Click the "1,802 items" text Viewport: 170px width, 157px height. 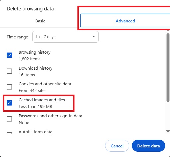click(x=30, y=59)
